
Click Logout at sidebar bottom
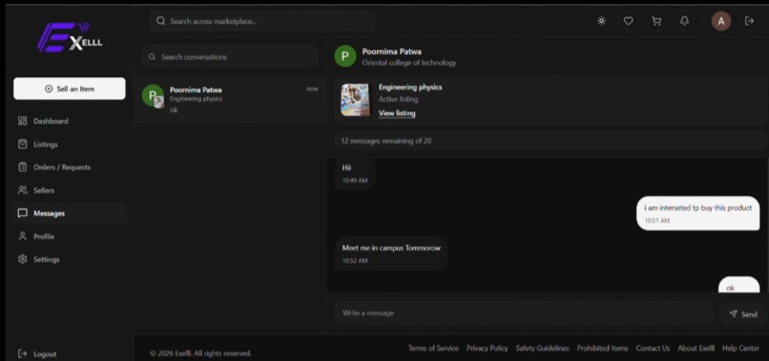click(37, 353)
